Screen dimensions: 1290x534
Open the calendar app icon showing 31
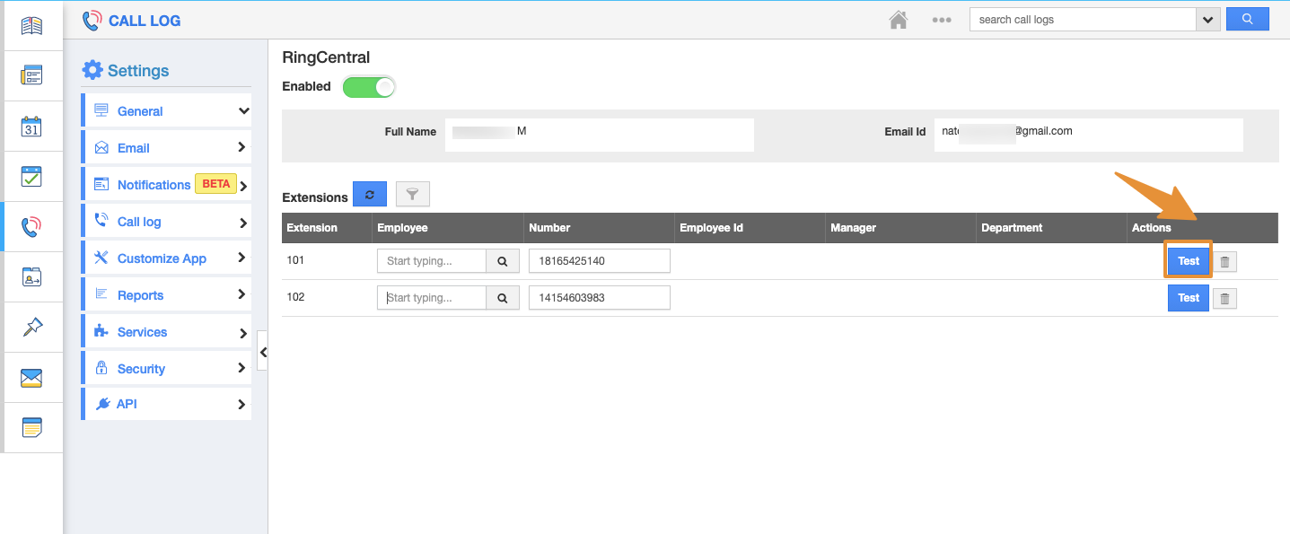point(31,126)
